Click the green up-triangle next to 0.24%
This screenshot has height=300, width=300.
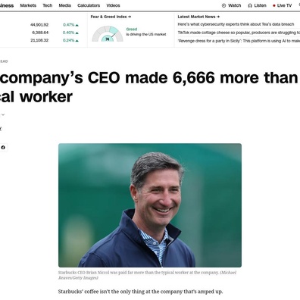click(77, 40)
